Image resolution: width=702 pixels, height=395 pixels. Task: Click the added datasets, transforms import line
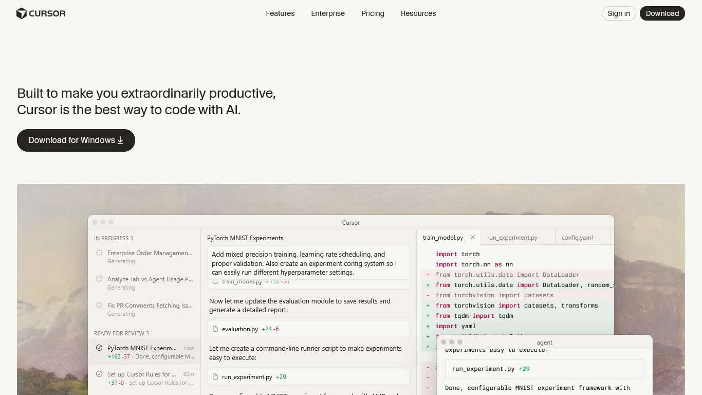(518, 306)
